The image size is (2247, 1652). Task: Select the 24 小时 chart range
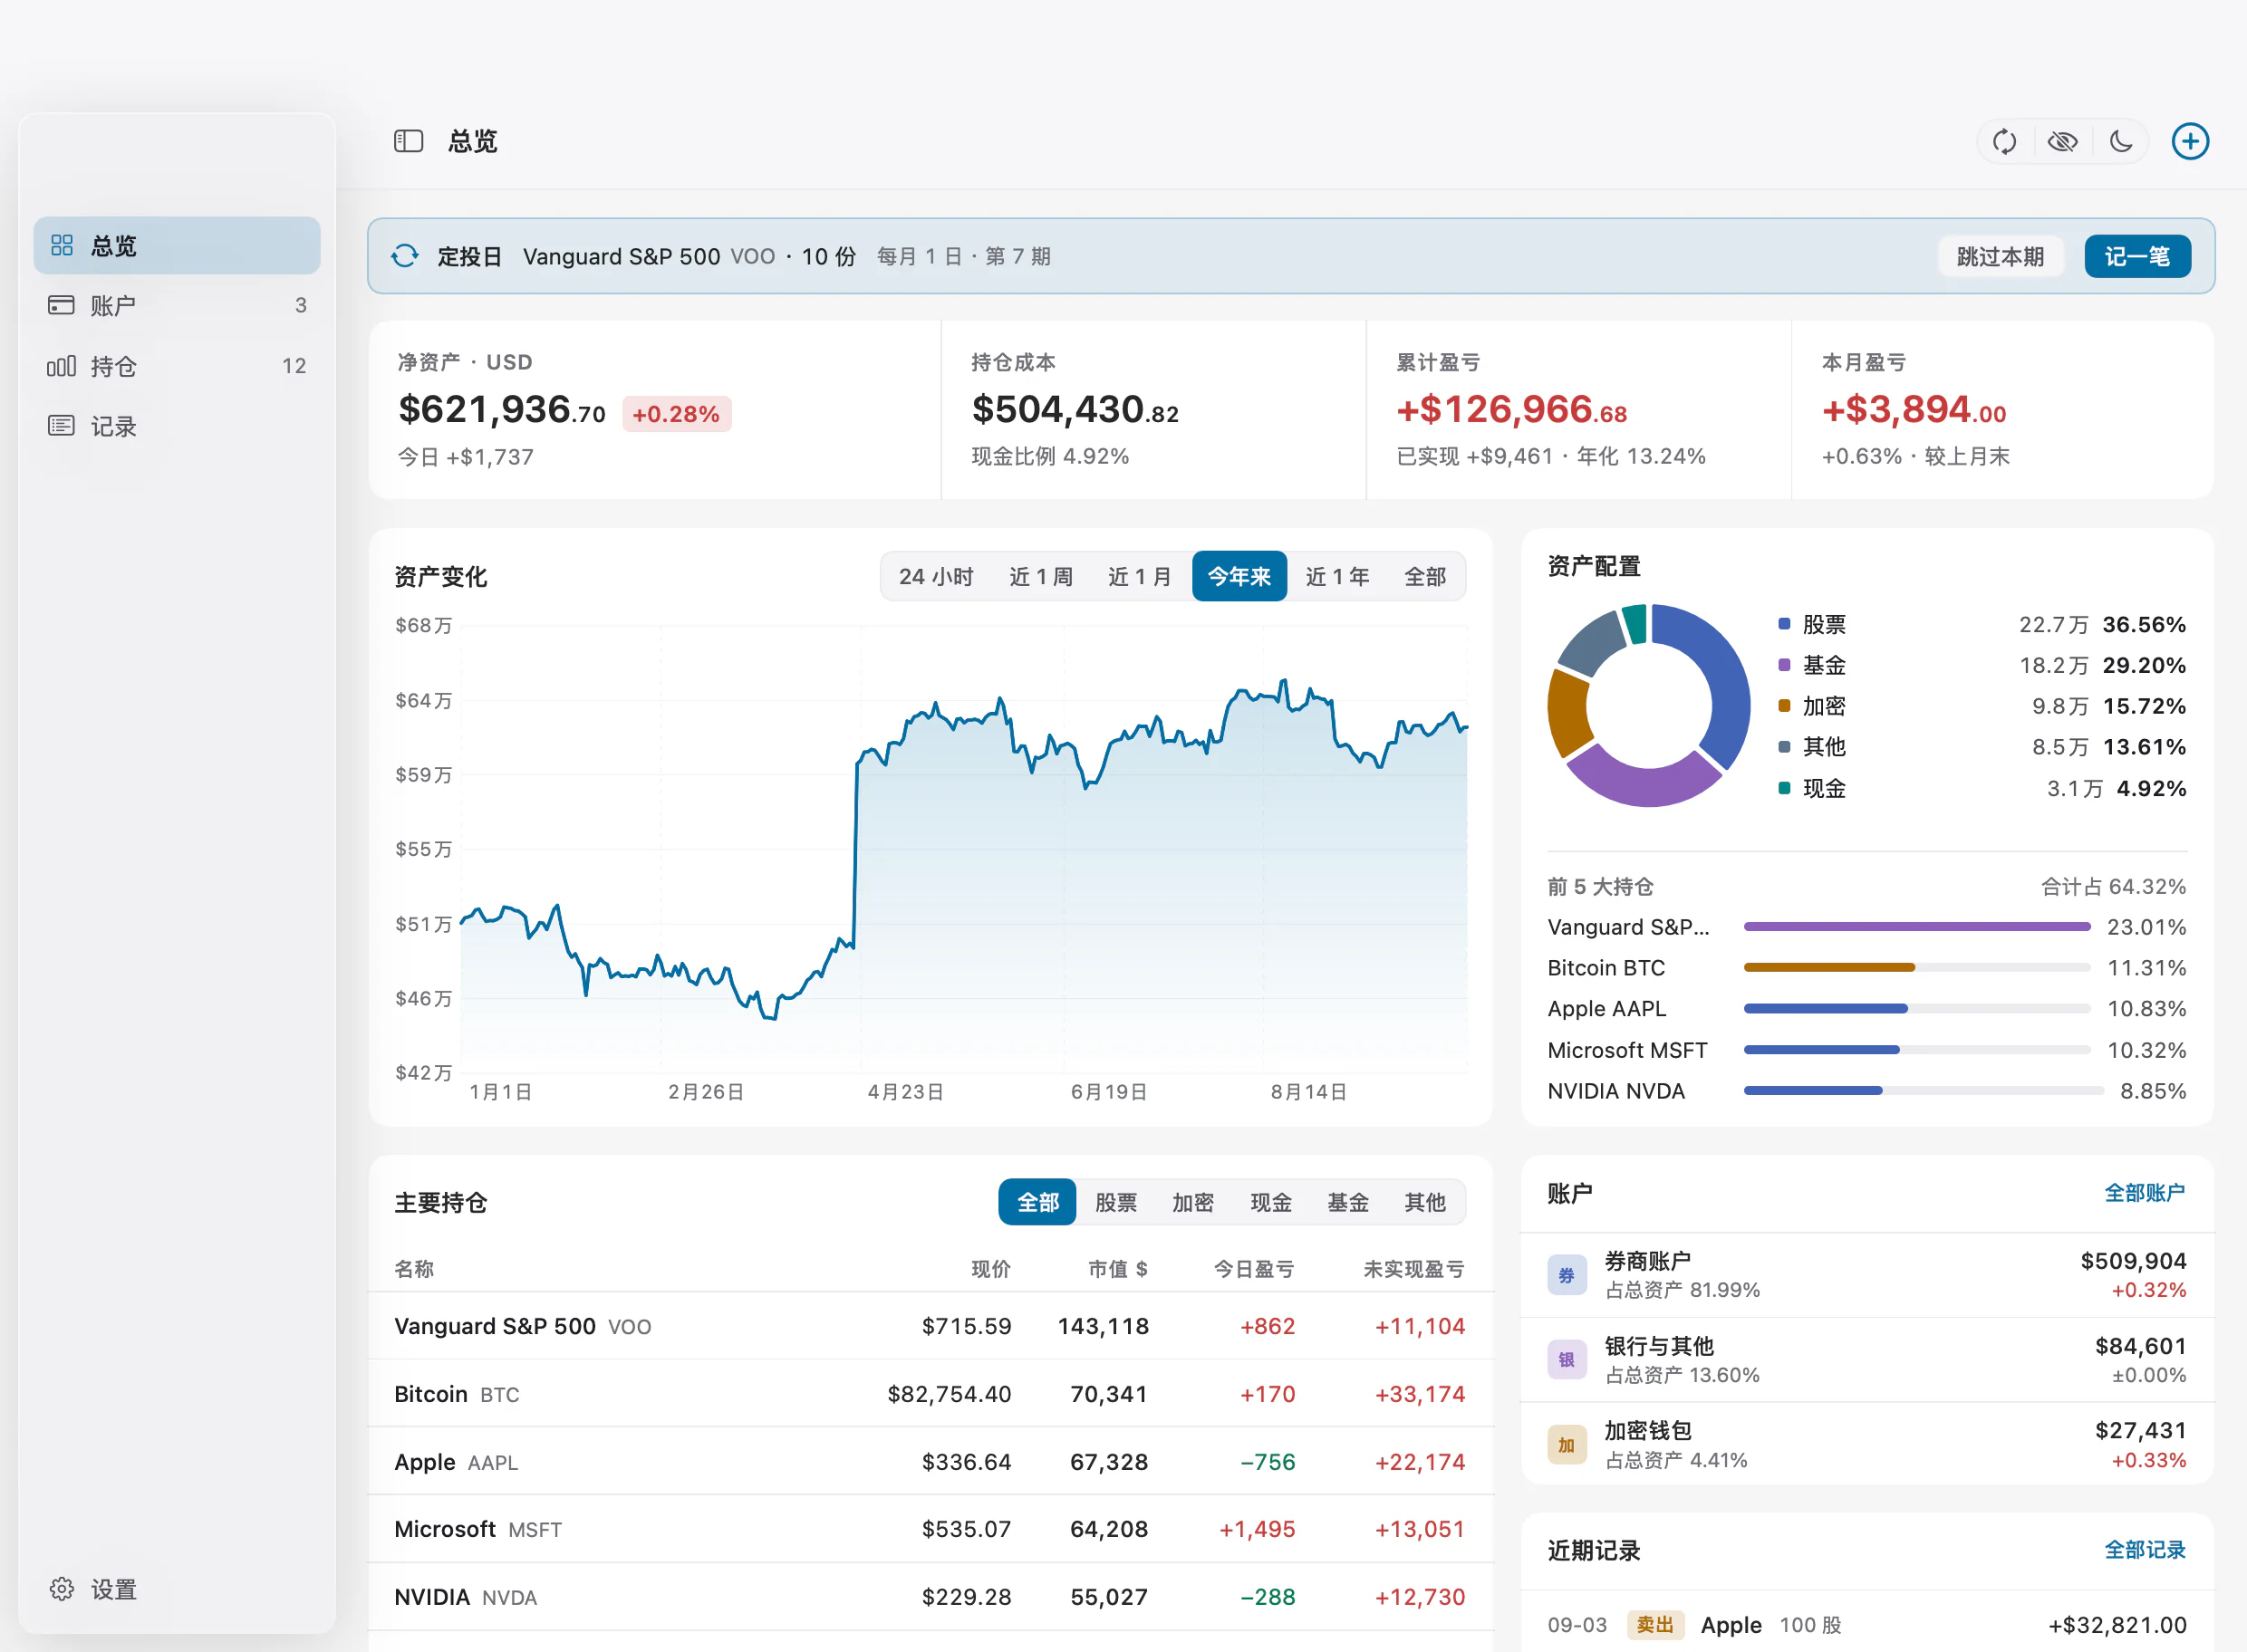(x=935, y=577)
